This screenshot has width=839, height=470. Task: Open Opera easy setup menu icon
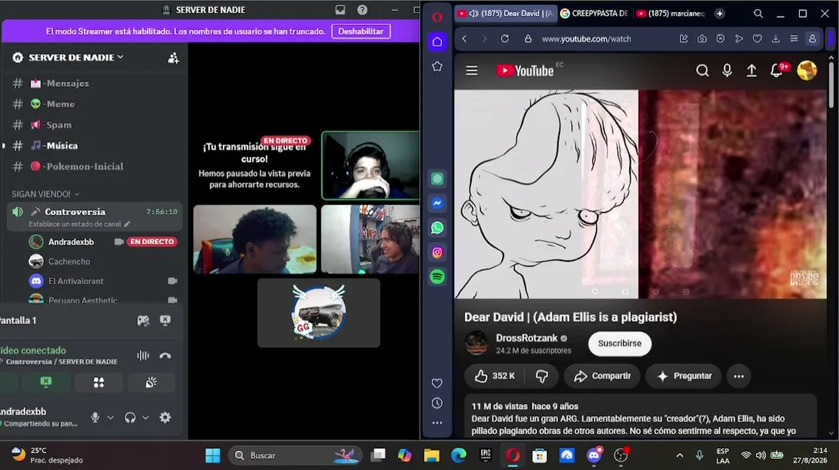794,39
